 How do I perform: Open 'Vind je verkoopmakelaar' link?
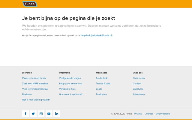(x=35, y=89)
